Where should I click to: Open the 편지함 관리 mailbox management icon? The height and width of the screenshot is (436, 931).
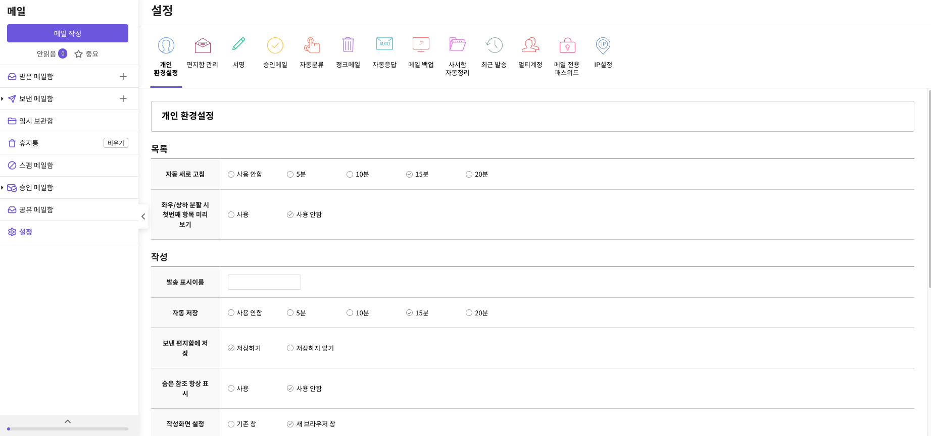tap(203, 46)
